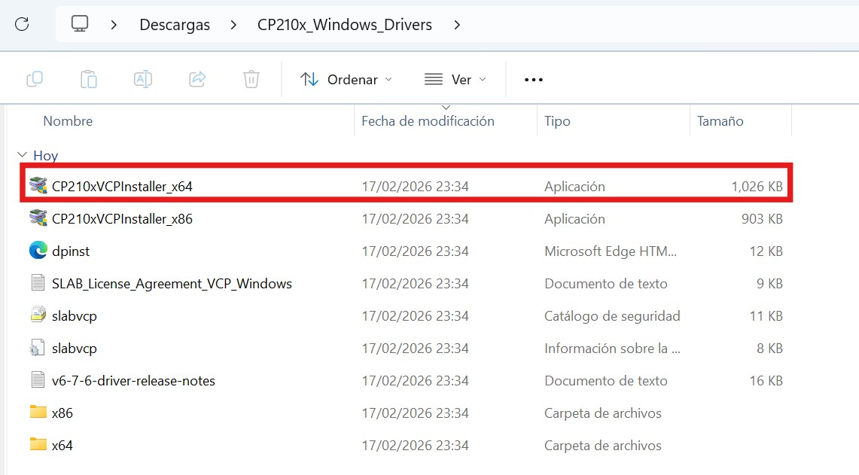
Task: Select the Rename icon
Action: tap(142, 78)
